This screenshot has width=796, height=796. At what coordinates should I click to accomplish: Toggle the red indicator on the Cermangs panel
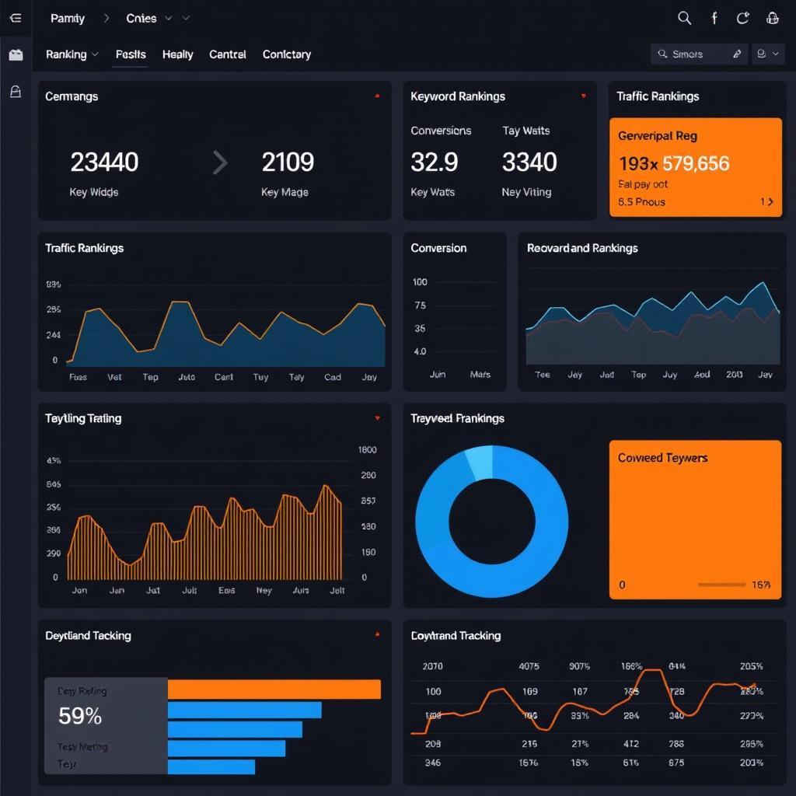click(378, 96)
